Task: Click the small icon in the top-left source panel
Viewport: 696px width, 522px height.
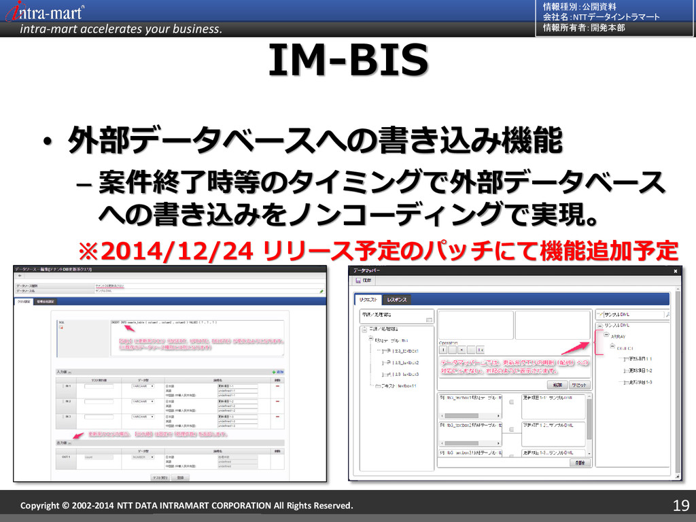Action: coord(429,320)
